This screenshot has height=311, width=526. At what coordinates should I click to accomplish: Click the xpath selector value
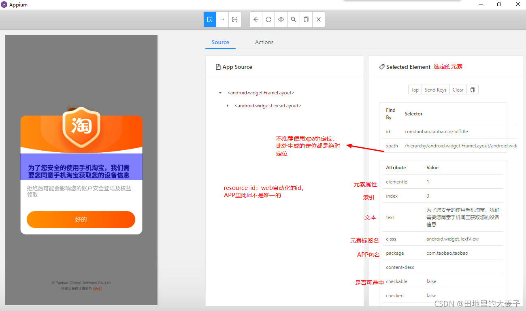pyautogui.click(x=461, y=146)
